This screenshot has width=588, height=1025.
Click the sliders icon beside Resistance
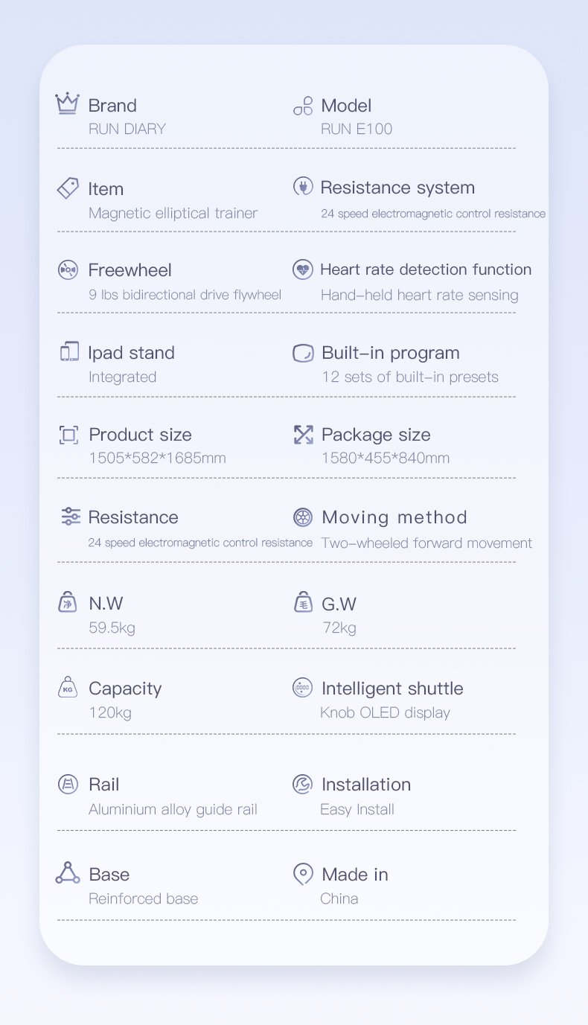(71, 516)
